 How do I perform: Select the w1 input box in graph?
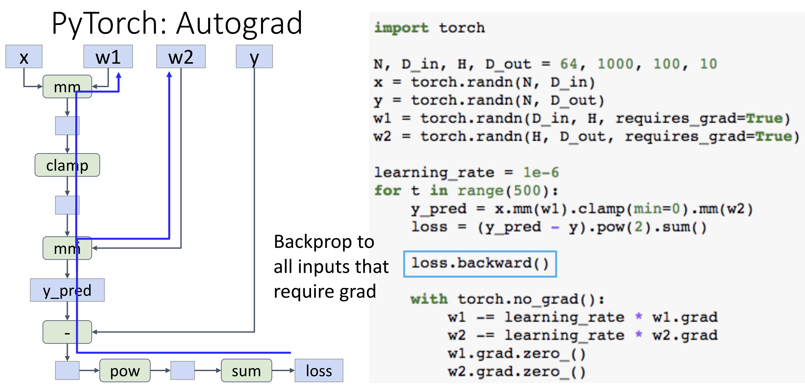[108, 56]
